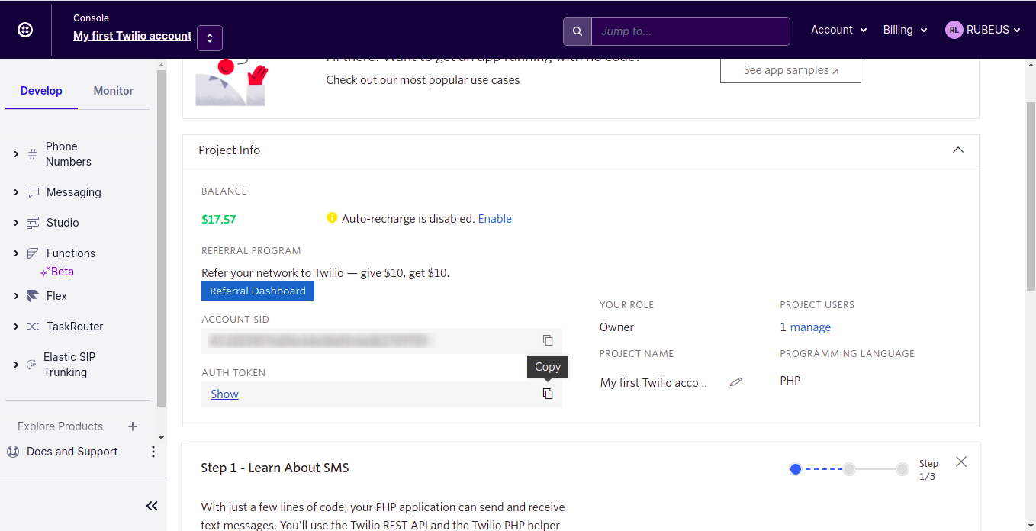The image size is (1036, 531).
Task: Expand the Messaging sidebar item
Action: click(x=16, y=192)
